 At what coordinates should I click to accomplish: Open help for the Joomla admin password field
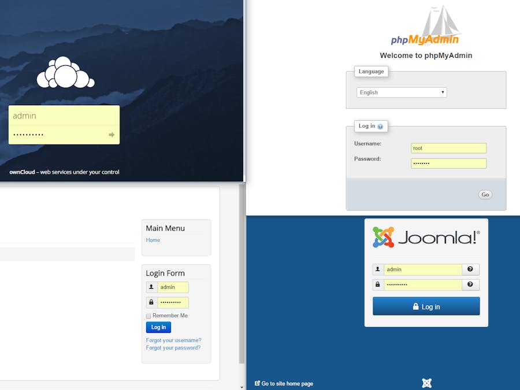(470, 284)
